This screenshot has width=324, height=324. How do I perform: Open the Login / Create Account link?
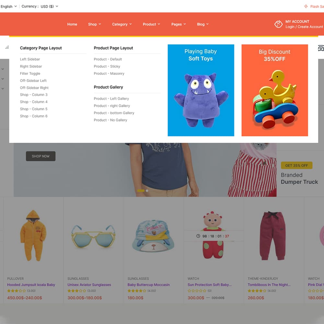coord(304,27)
